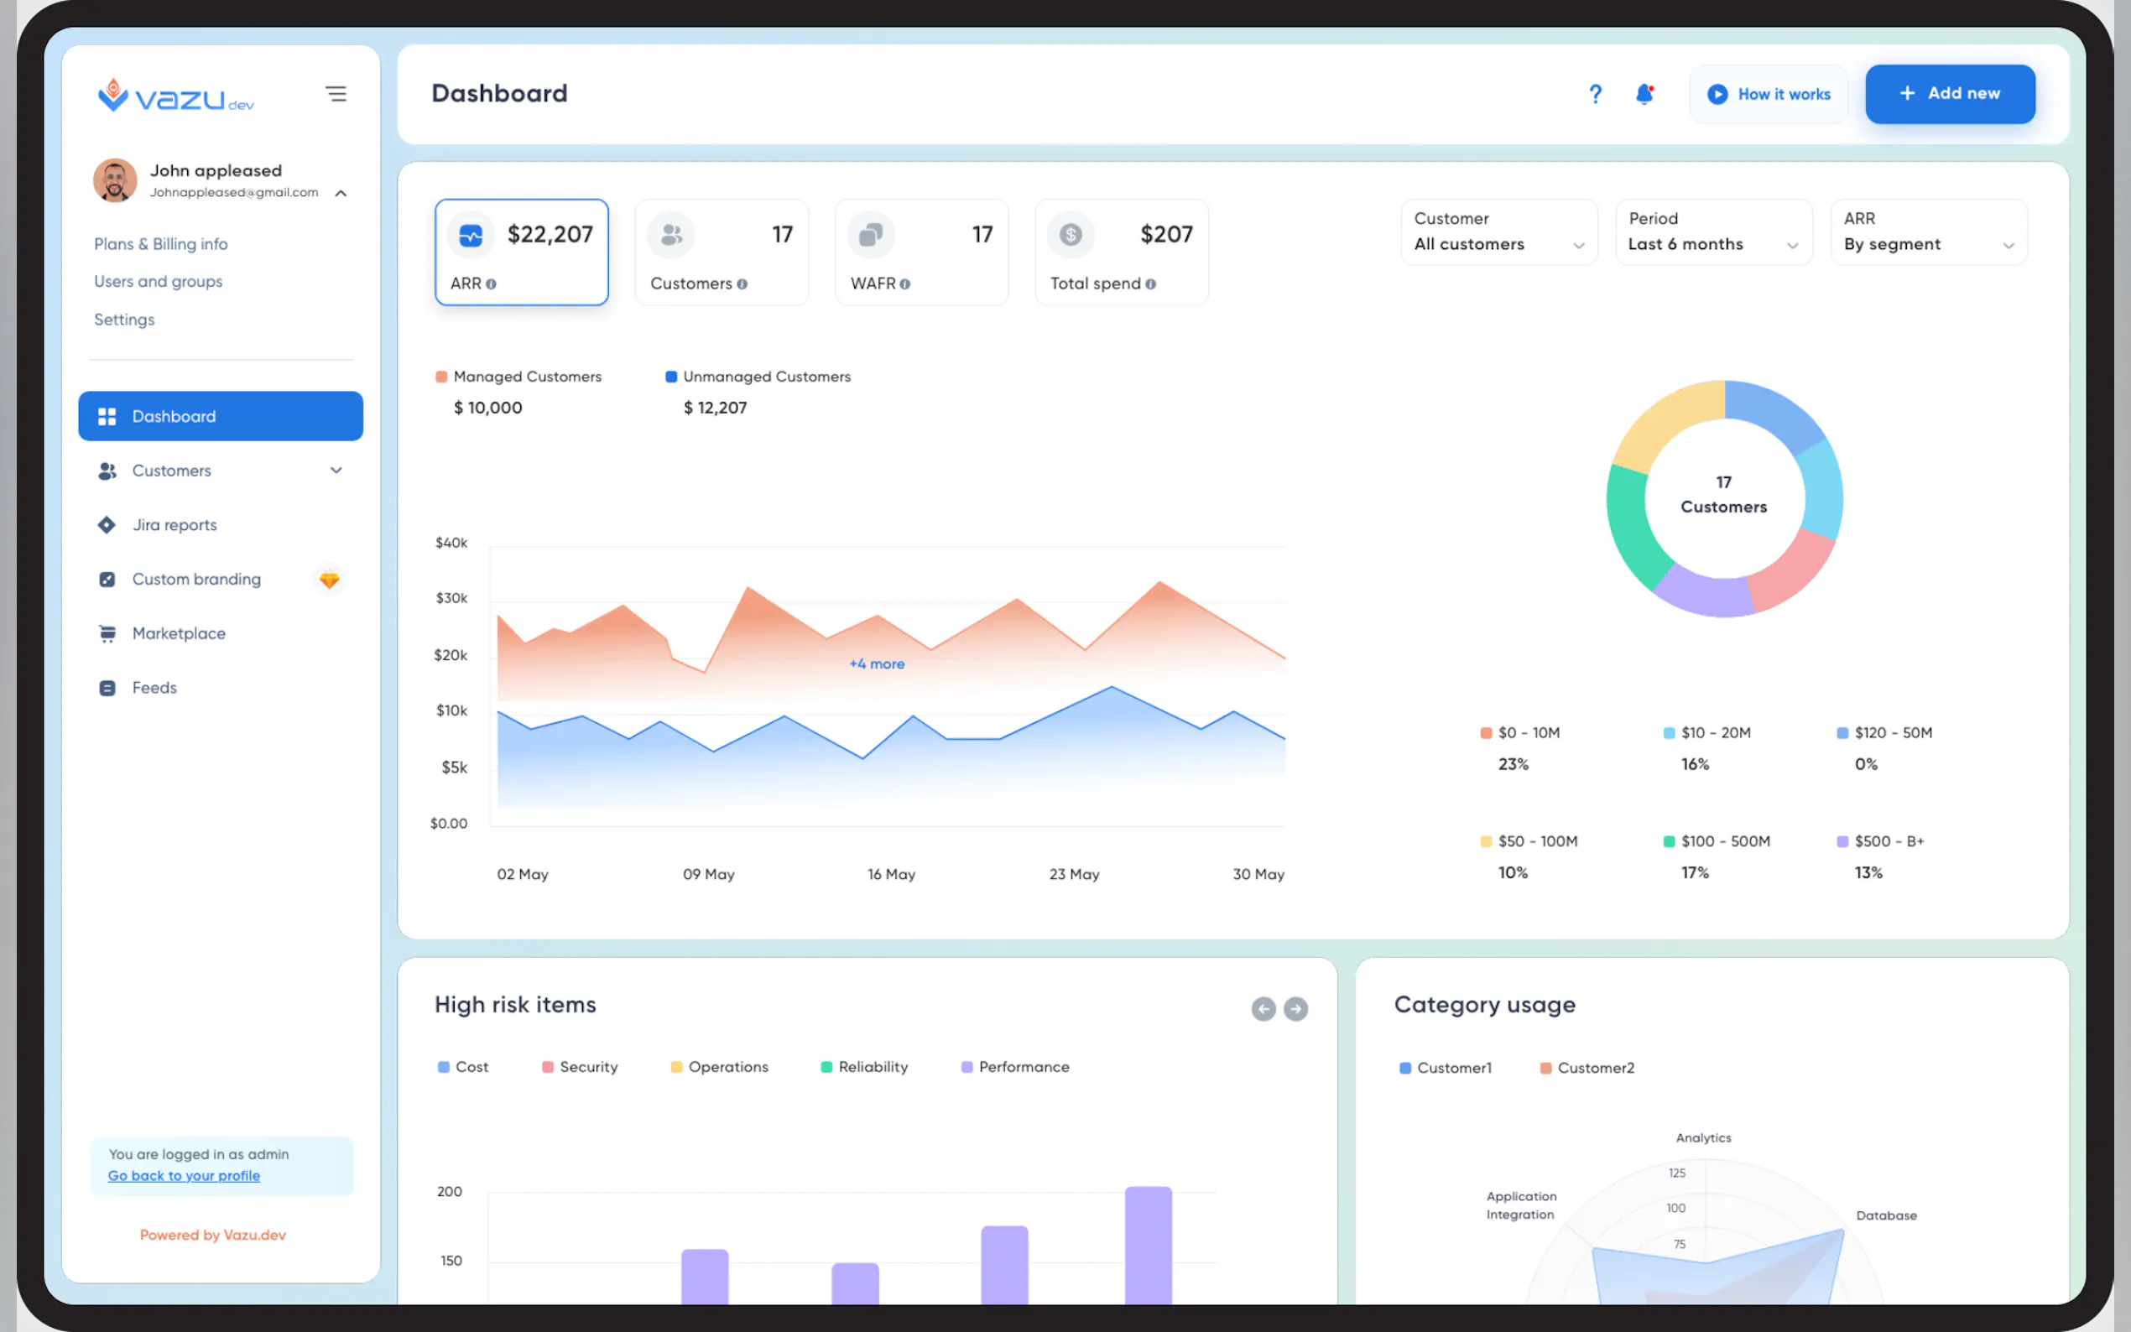Toggle the $10 - 20M segment legend
Viewport: 2131px width, 1332px height.
(x=1707, y=733)
